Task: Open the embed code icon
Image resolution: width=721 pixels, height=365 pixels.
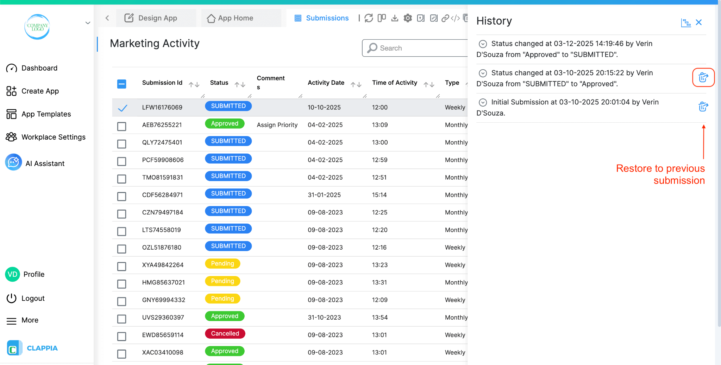Action: [455, 18]
